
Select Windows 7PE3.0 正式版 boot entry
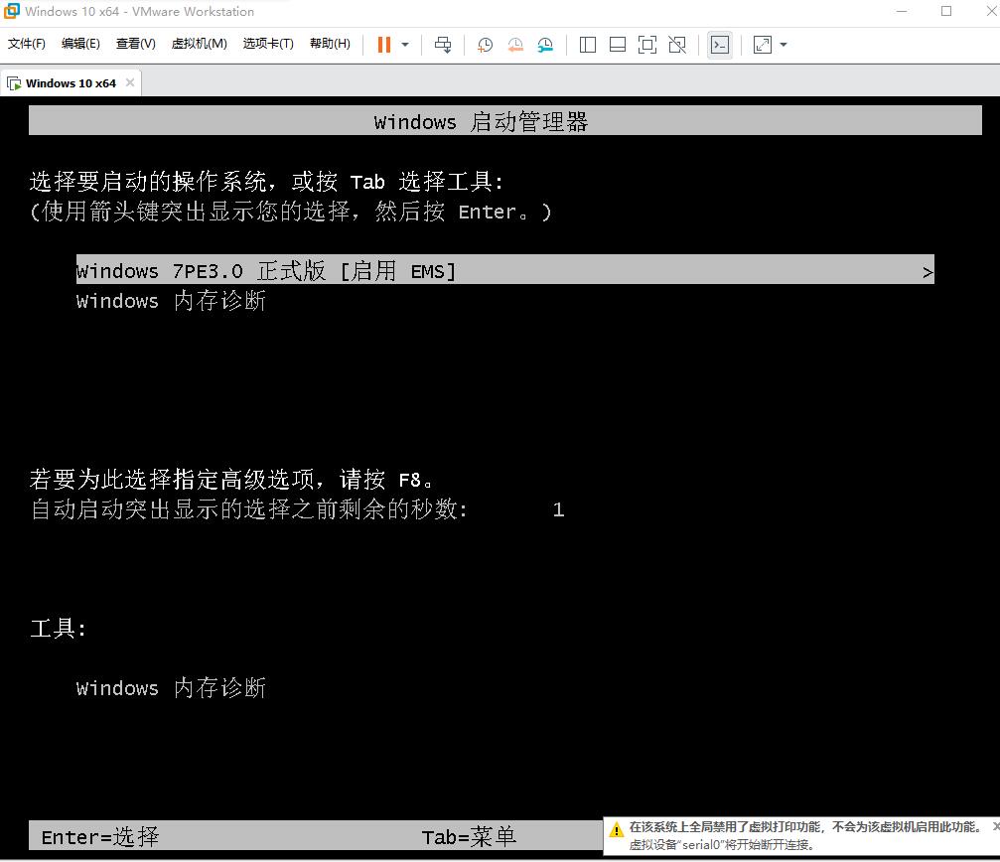tap(505, 270)
